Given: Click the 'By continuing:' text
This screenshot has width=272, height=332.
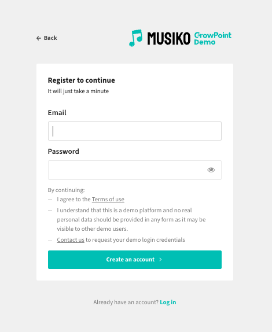Looking at the screenshot, I should tap(66, 190).
